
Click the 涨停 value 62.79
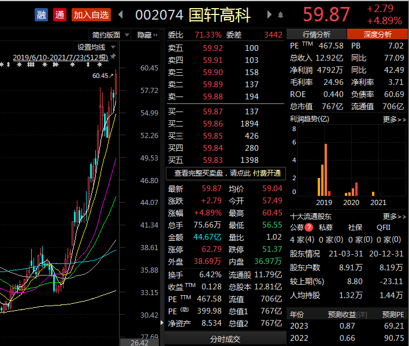211,249
